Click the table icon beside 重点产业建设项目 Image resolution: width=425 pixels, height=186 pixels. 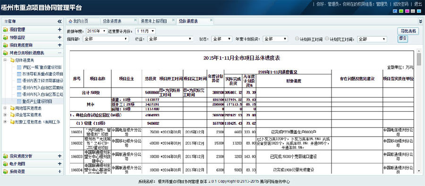pos(19,102)
